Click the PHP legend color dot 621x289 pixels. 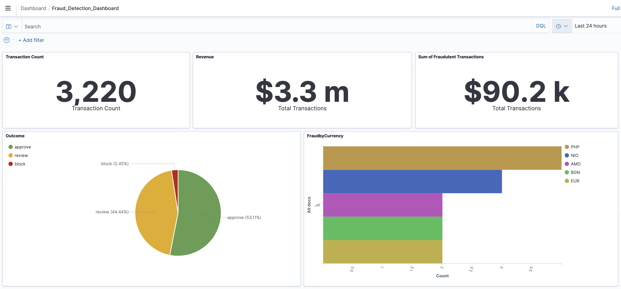[567, 147]
